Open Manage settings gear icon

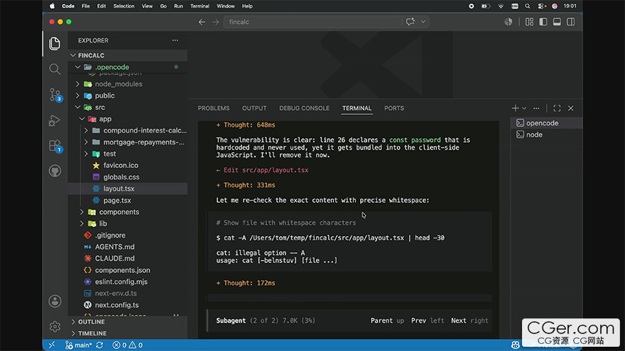point(55,327)
